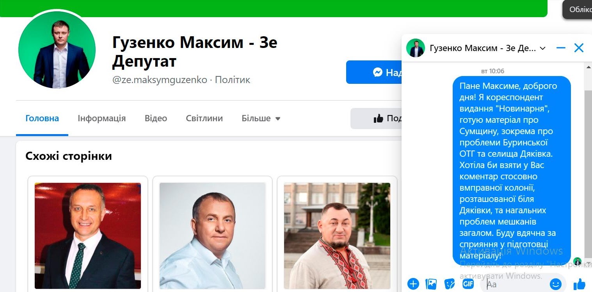
Task: Attach a photo in the chat
Action: pos(431,283)
